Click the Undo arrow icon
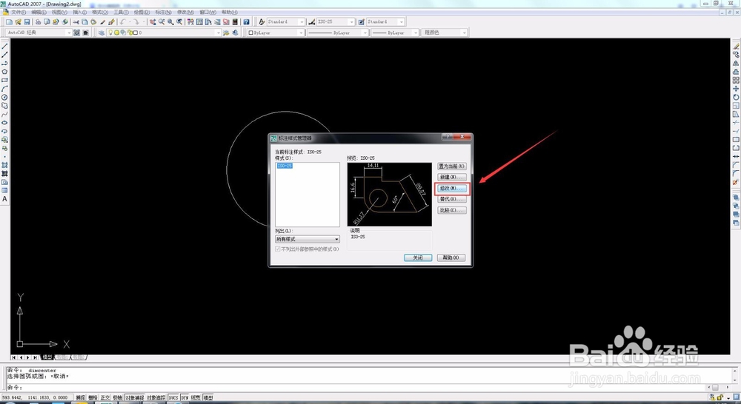 point(123,21)
